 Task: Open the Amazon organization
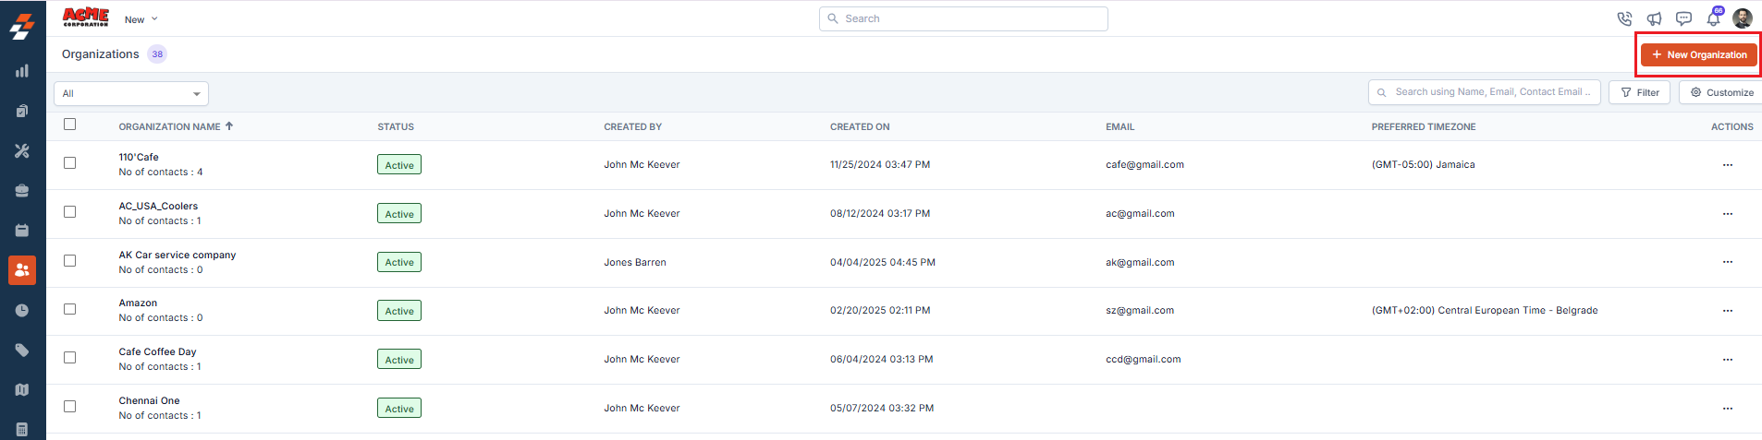click(138, 303)
